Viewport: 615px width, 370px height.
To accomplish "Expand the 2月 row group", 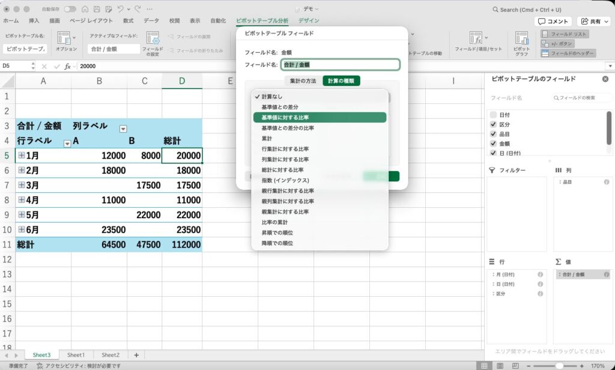I will pos(22,171).
